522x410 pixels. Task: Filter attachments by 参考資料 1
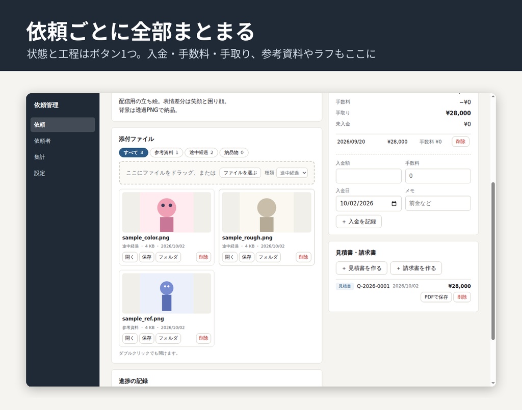pos(167,152)
